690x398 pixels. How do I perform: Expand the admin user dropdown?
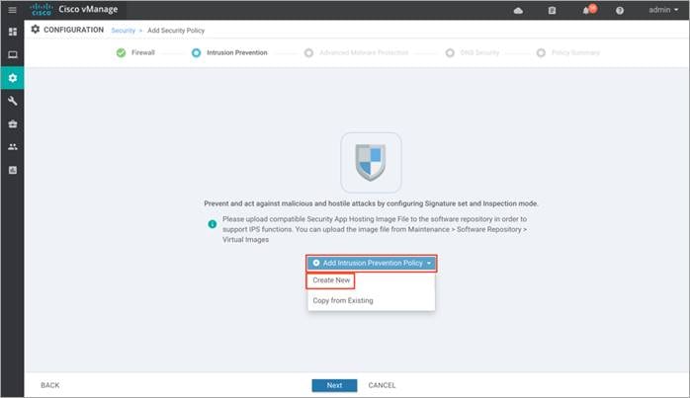click(x=663, y=10)
